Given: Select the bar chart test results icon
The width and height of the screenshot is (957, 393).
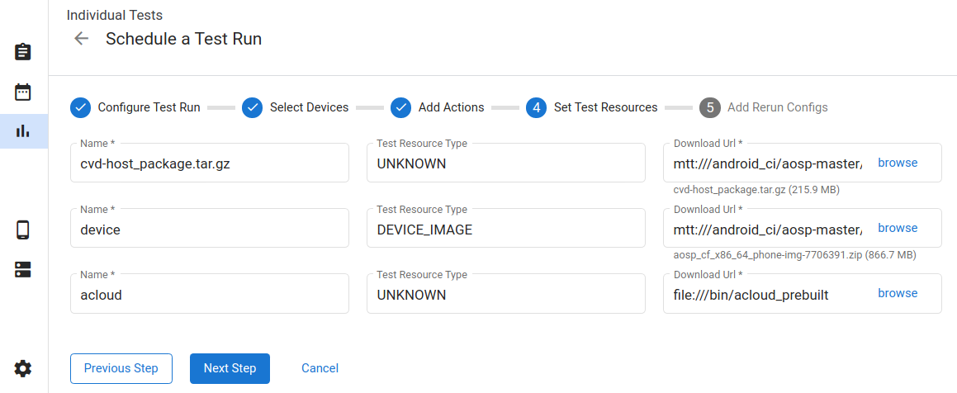Looking at the screenshot, I should tap(23, 131).
